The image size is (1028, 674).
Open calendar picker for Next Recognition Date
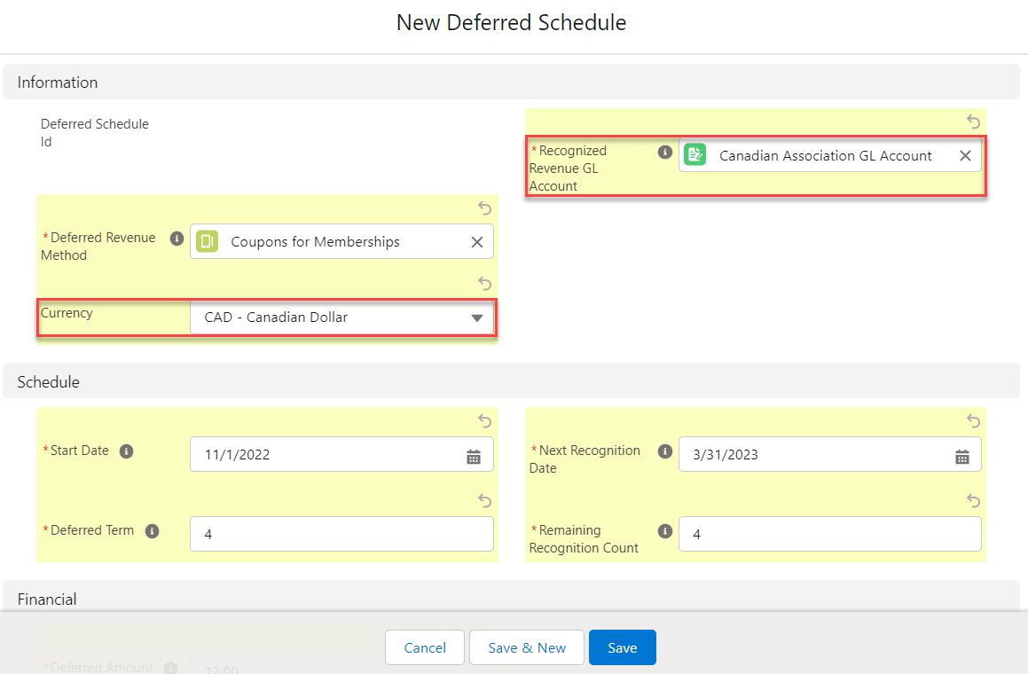962,456
